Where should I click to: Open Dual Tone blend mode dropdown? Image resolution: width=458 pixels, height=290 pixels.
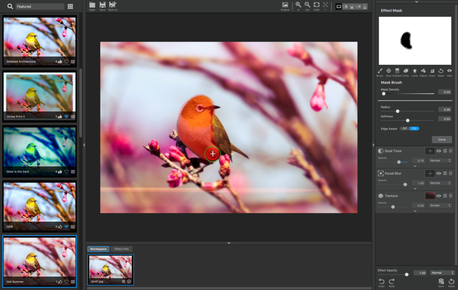(440, 161)
